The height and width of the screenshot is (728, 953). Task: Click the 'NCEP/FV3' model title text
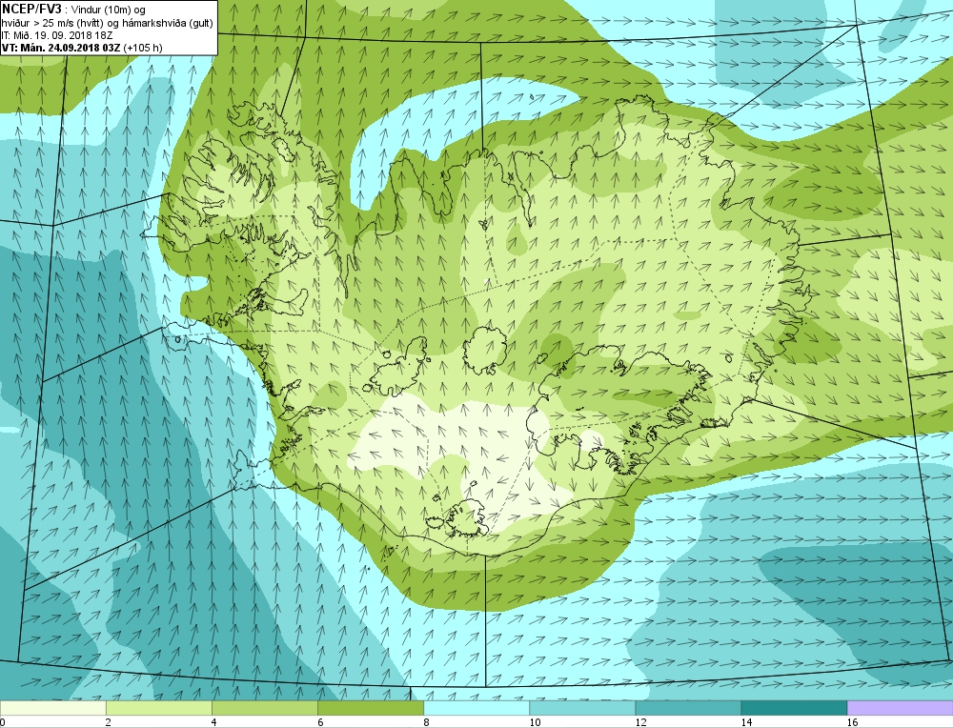[x=31, y=10]
